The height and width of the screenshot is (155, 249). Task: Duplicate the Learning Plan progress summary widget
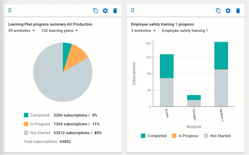(95, 11)
